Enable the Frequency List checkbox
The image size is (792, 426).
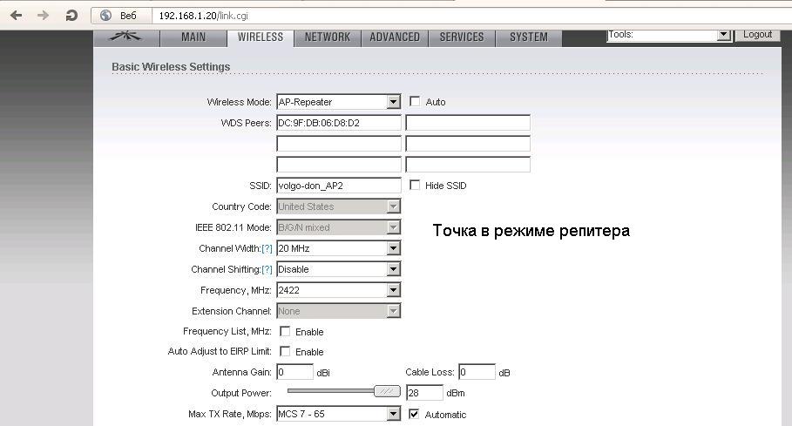coord(285,332)
